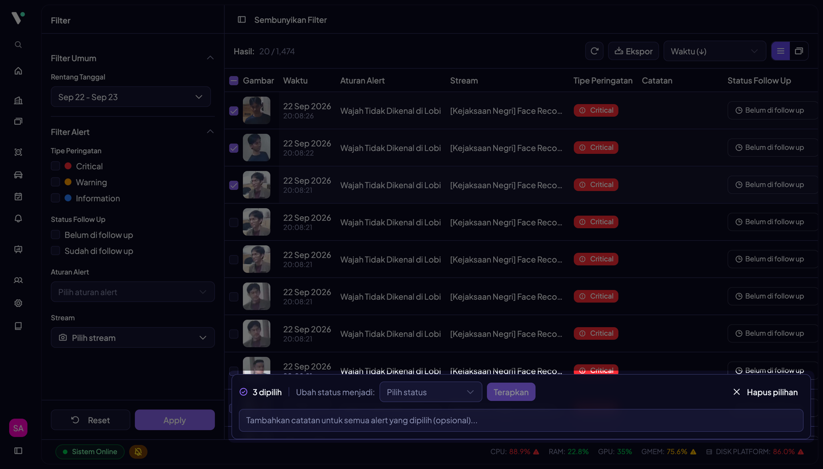Open the Waktu sort order dropdown
823x469 pixels.
pyautogui.click(x=715, y=51)
